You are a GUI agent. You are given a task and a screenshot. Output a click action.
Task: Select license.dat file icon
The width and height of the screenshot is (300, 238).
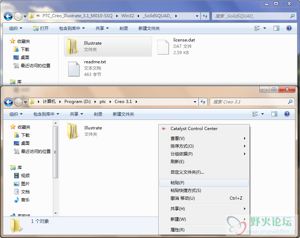(163, 47)
